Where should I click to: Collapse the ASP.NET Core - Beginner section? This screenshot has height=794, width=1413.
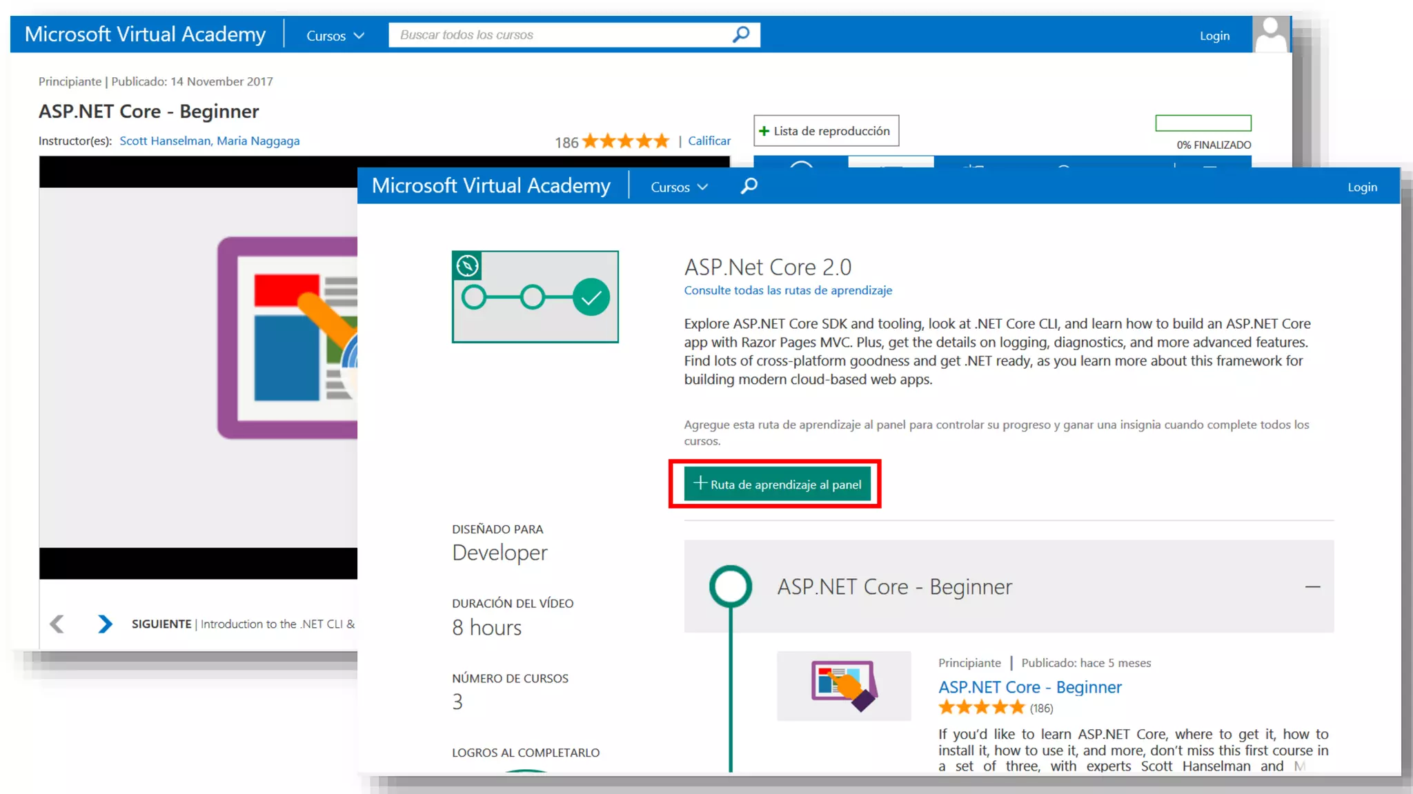pyautogui.click(x=1312, y=587)
